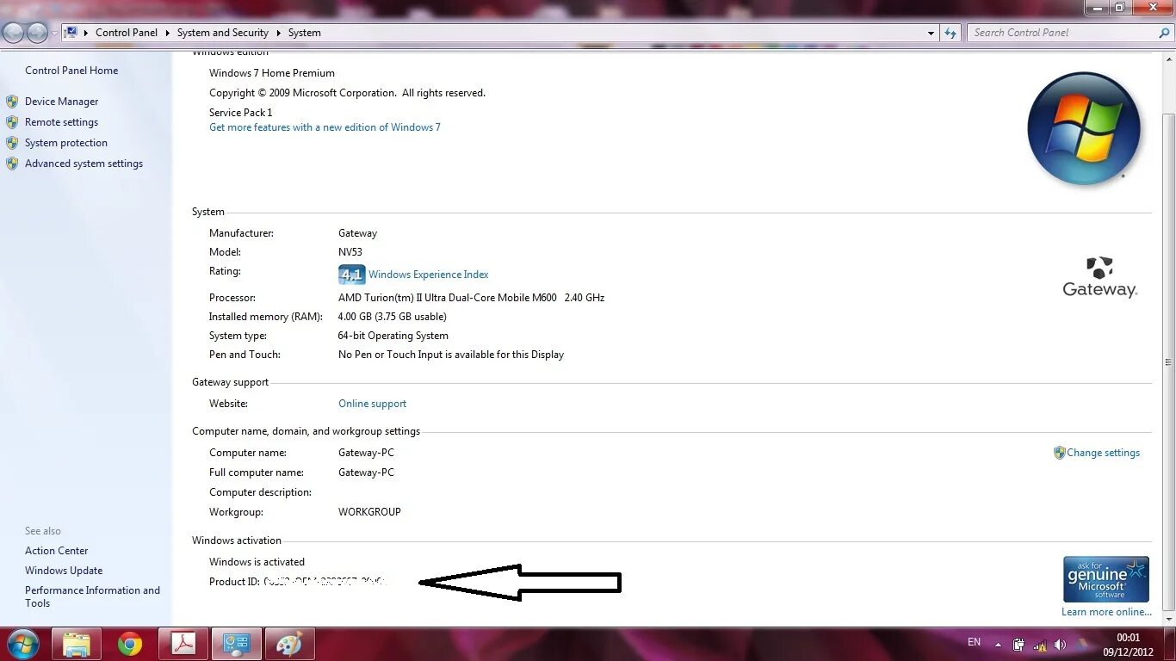This screenshot has width=1176, height=661.
Task: Open the recent pages dropdown arrow
Action: pyautogui.click(x=54, y=34)
